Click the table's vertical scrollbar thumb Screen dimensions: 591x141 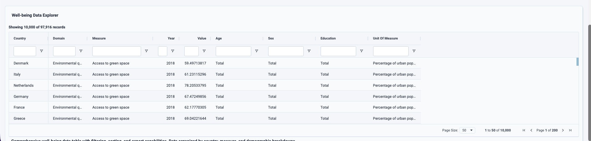[x=577, y=62]
